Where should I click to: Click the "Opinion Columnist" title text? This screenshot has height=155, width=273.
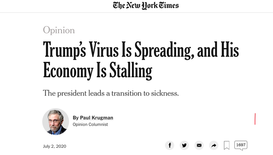pos(90,125)
